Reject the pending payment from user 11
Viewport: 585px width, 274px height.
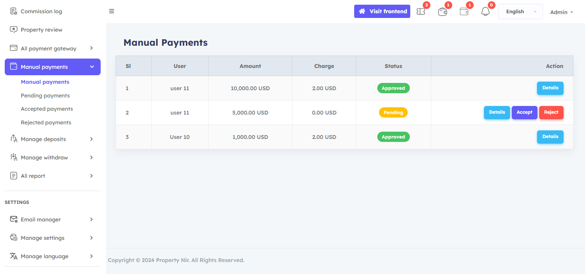(x=551, y=112)
